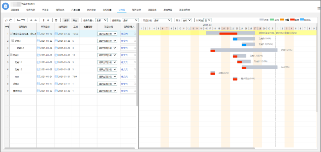Open the phase dropdown in row 1
321x152 pixels.
click(107, 34)
